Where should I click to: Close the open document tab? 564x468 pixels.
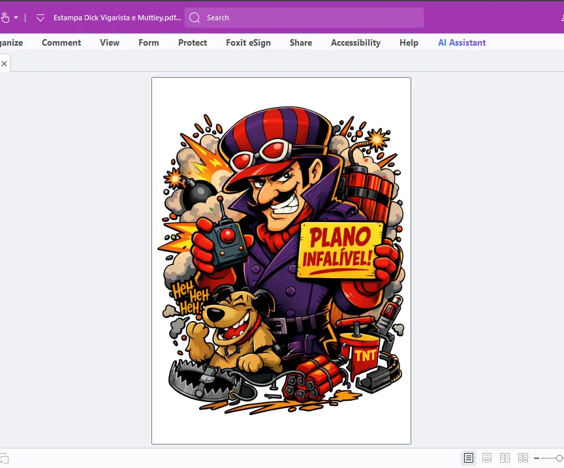pyautogui.click(x=5, y=64)
